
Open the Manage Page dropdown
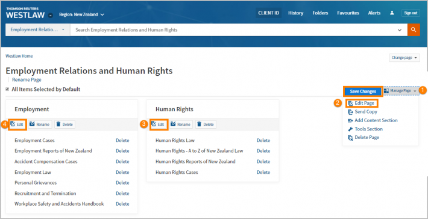pos(401,91)
